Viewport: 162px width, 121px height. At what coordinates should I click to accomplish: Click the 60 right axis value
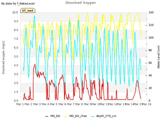(x=150, y=63)
